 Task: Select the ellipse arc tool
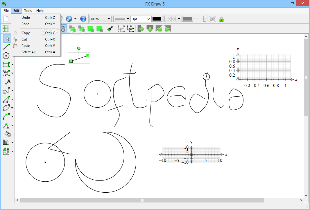pos(6,108)
